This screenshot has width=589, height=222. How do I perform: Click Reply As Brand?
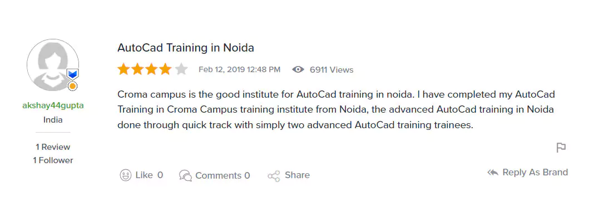[527, 173]
